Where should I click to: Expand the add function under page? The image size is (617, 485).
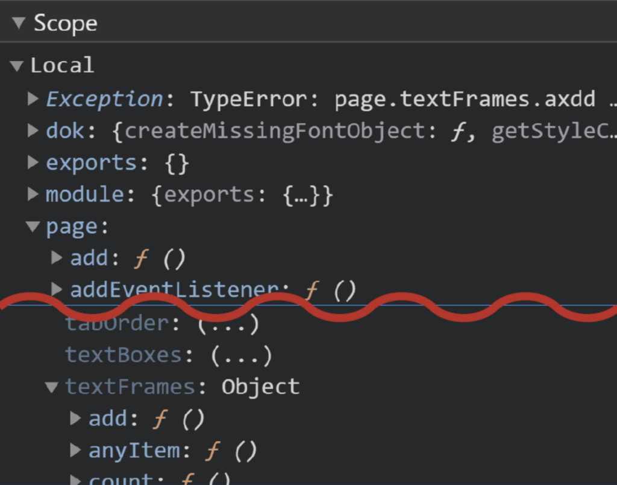point(57,258)
